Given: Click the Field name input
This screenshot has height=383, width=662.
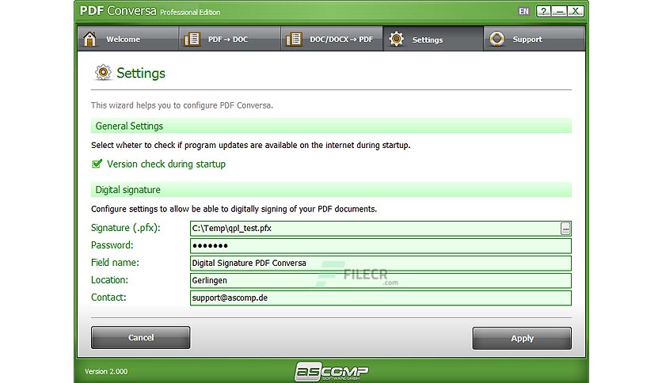Looking at the screenshot, I should click(381, 264).
